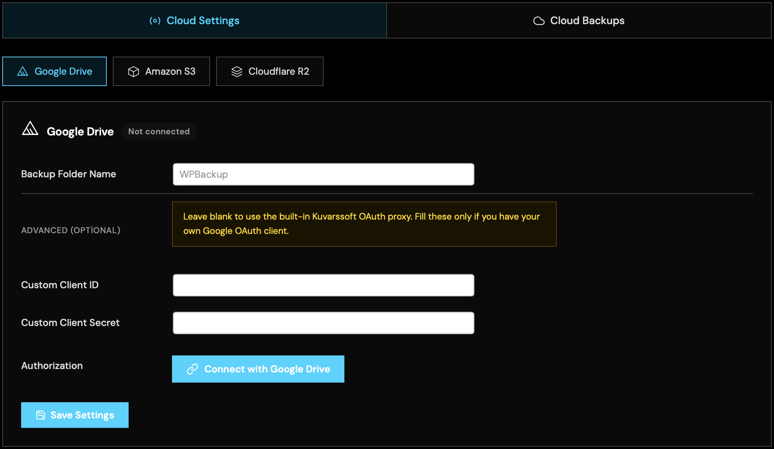Click the layers icon in Cloudflare R2 tab
774x449 pixels.
click(237, 72)
